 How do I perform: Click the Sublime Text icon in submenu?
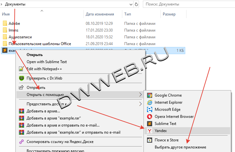click(x=149, y=124)
